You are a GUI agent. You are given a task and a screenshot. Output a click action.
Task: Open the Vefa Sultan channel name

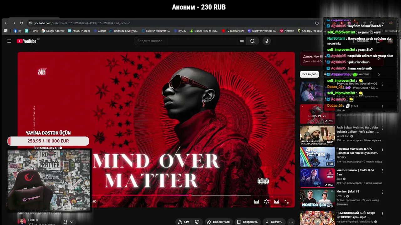tap(343, 136)
